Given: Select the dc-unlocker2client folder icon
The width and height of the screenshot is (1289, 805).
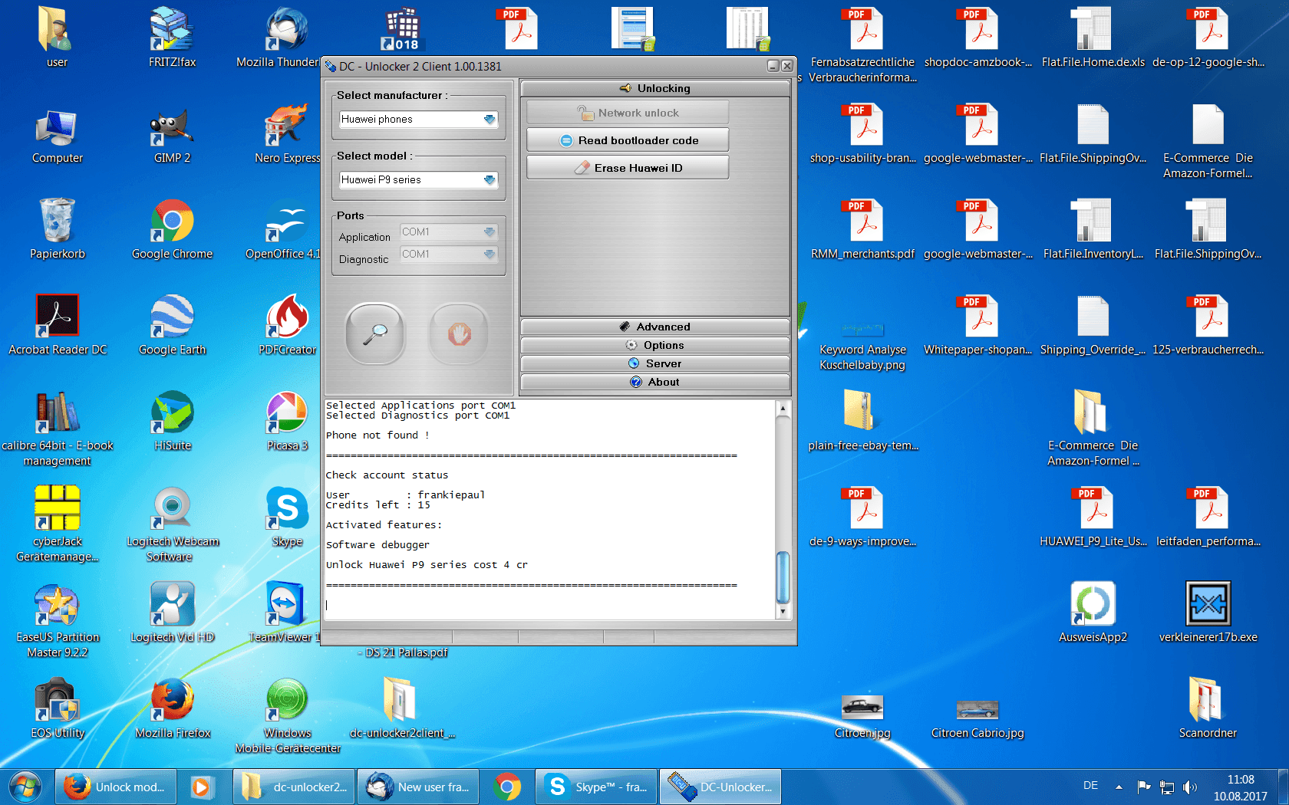Looking at the screenshot, I should click(x=402, y=709).
